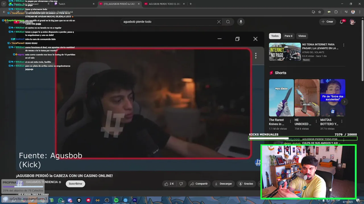The width and height of the screenshot is (364, 204).
Task: Show hidden tray icons chevron
Action: pyautogui.click(x=319, y=200)
